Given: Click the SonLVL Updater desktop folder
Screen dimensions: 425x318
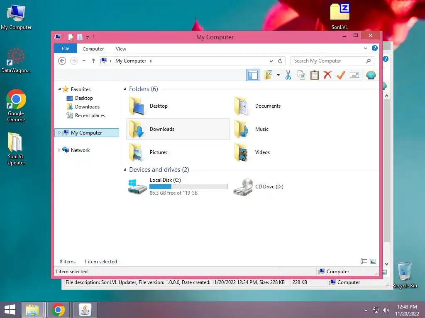Looking at the screenshot, I should click(16, 149).
